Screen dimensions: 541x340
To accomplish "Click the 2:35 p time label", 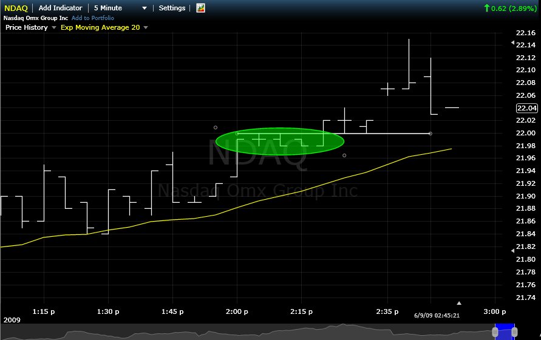I will pyautogui.click(x=387, y=311).
